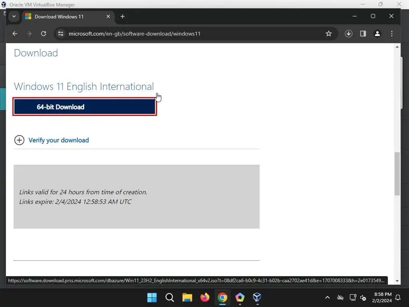This screenshot has width=409, height=307.
Task: Click the forward navigation arrow
Action: coord(29,34)
